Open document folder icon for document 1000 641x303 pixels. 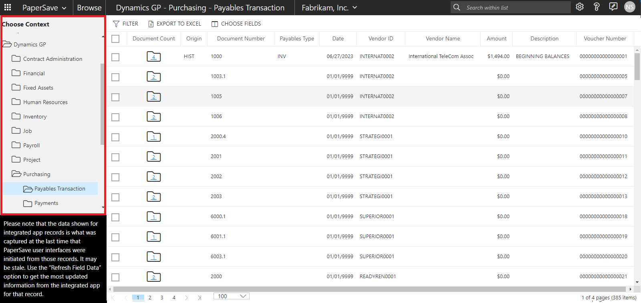(153, 56)
